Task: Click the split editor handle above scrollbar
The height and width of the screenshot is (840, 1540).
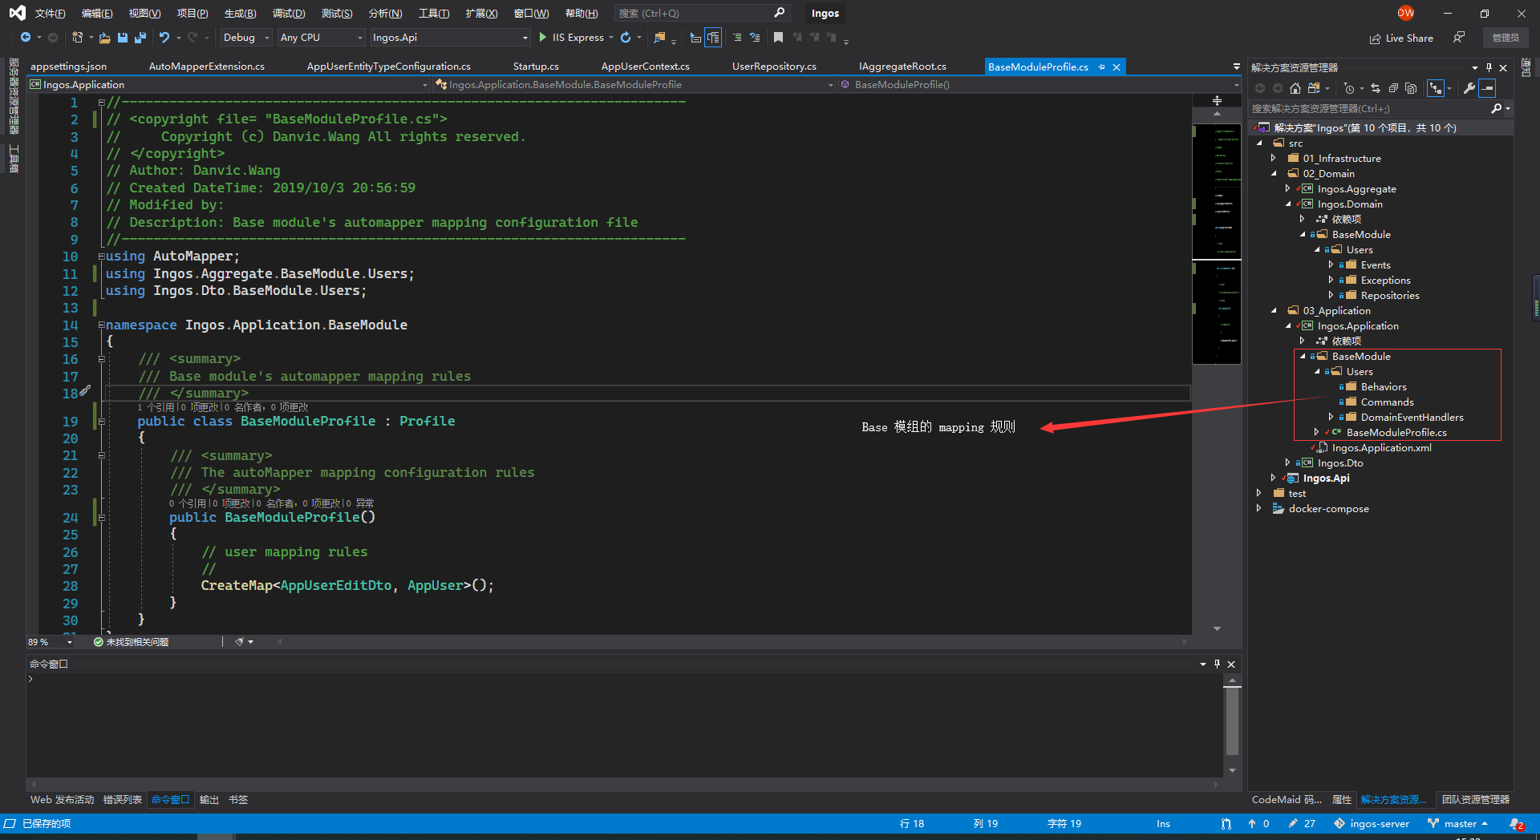Action: tap(1217, 101)
